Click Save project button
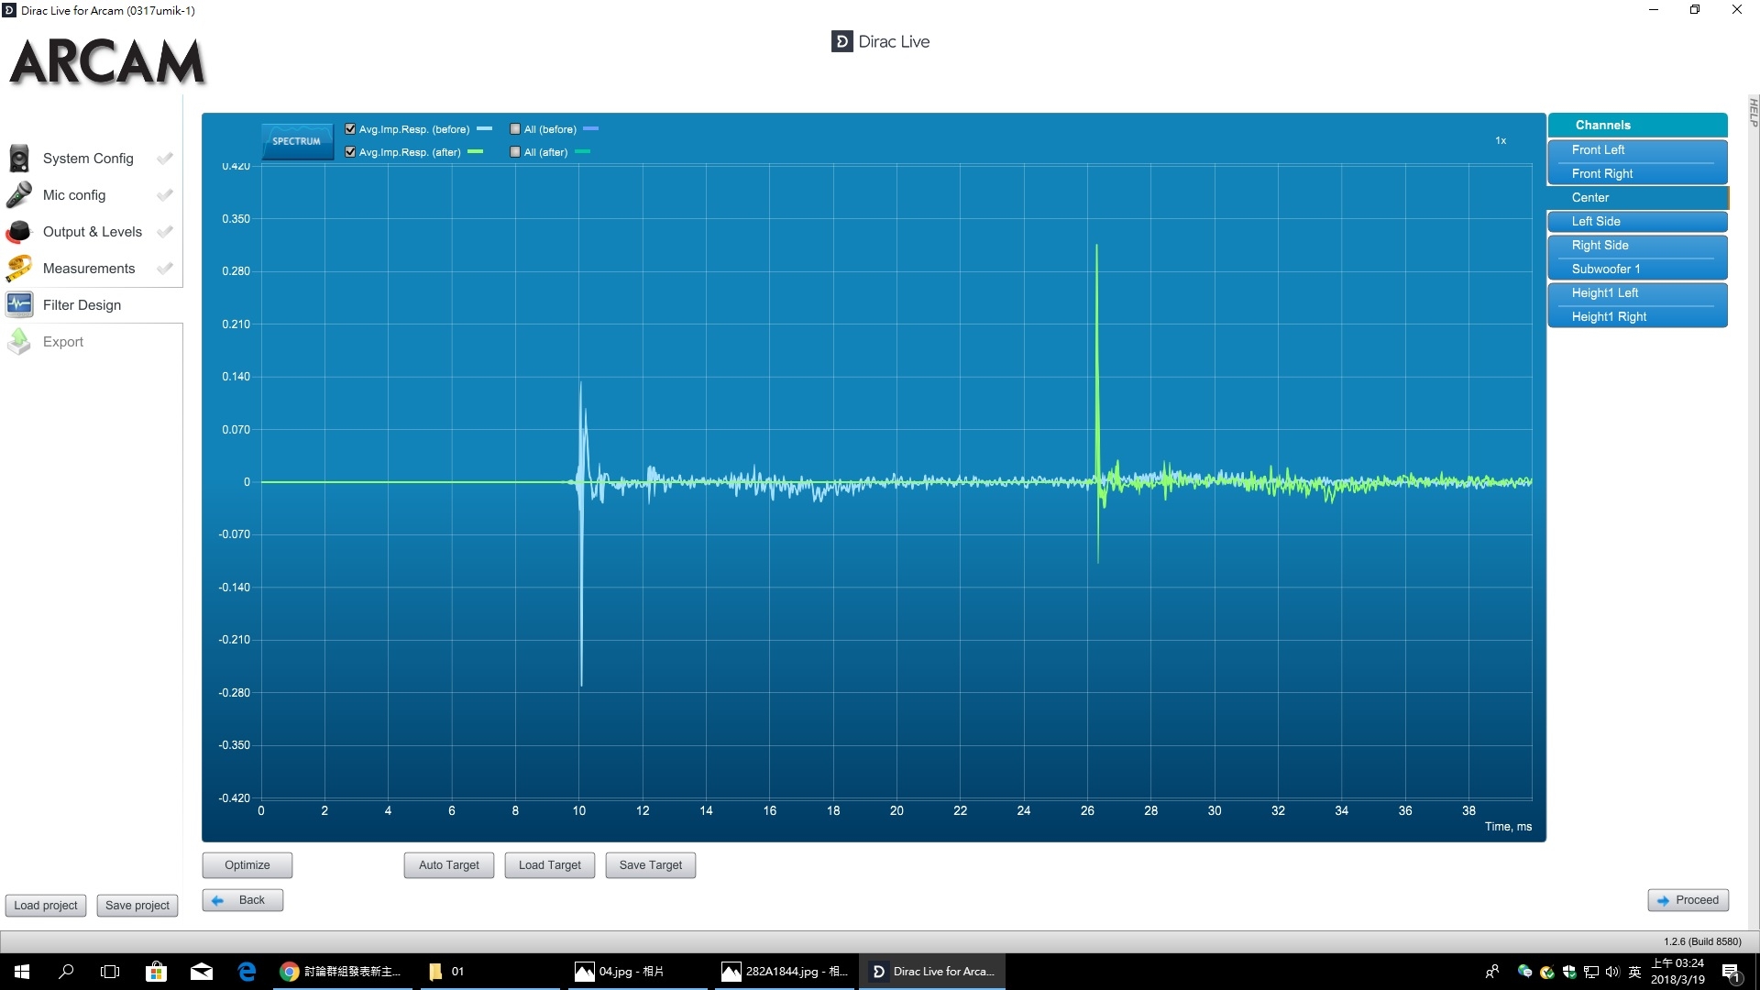The height and width of the screenshot is (990, 1760). tap(137, 906)
